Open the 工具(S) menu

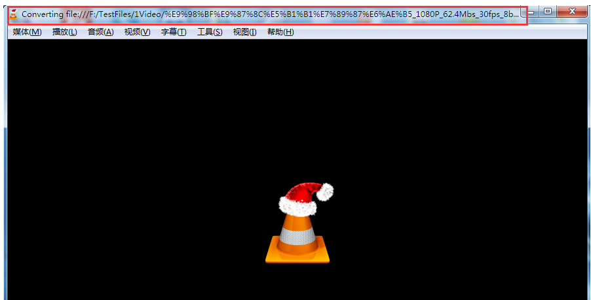210,32
